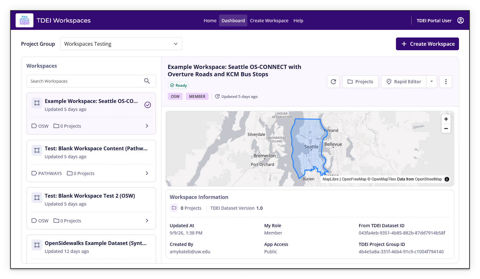Click the OSW tag in workspace header
Screen dimensions: 480x279
coord(175,96)
